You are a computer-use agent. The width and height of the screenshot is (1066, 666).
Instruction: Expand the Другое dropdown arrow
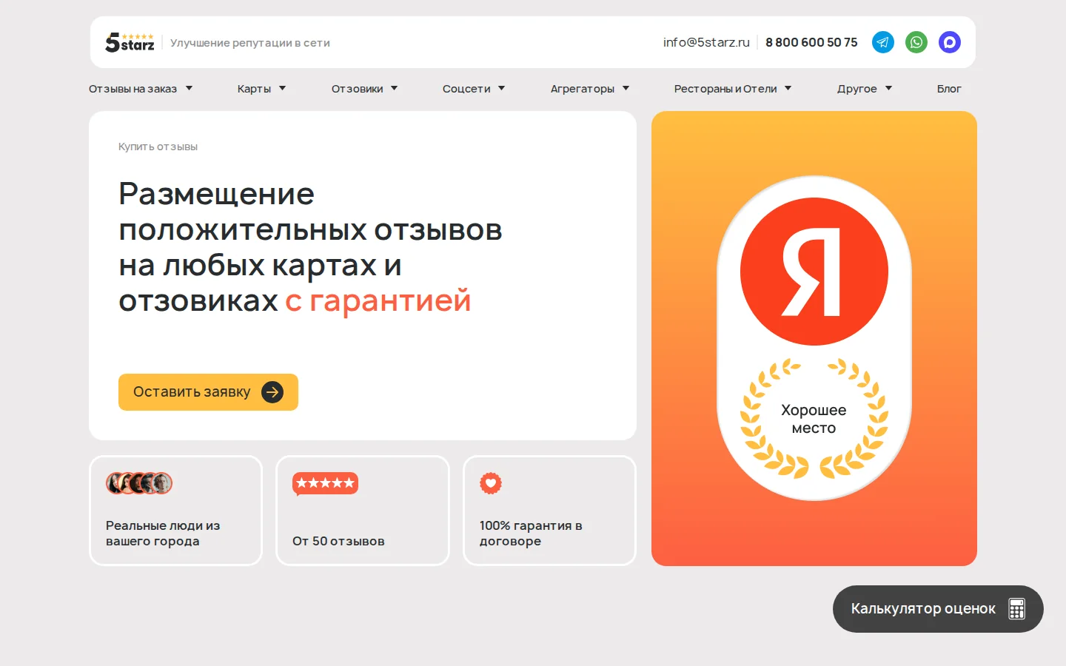click(888, 88)
